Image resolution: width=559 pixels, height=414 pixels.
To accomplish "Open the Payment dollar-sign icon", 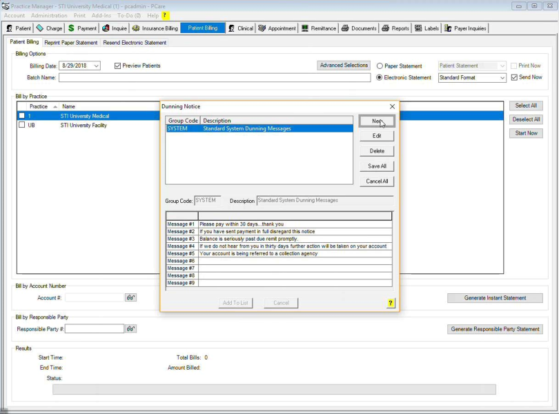I will click(71, 28).
